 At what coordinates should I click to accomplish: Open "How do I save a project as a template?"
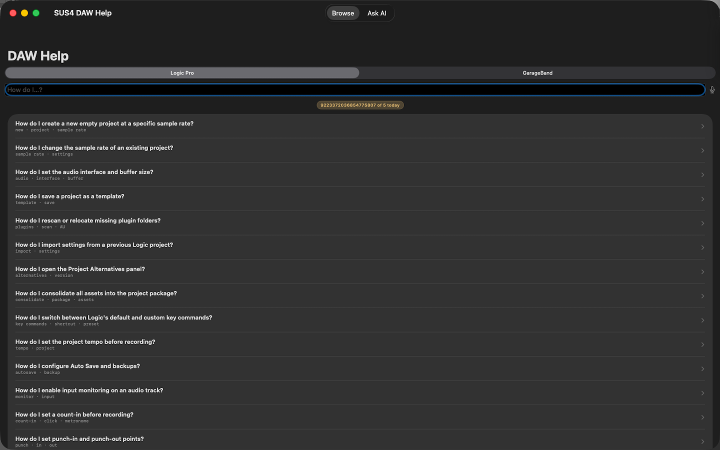[360, 199]
